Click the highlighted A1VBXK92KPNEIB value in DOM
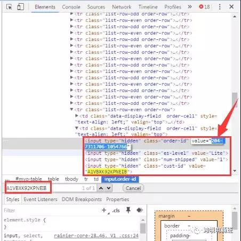 tap(107, 172)
